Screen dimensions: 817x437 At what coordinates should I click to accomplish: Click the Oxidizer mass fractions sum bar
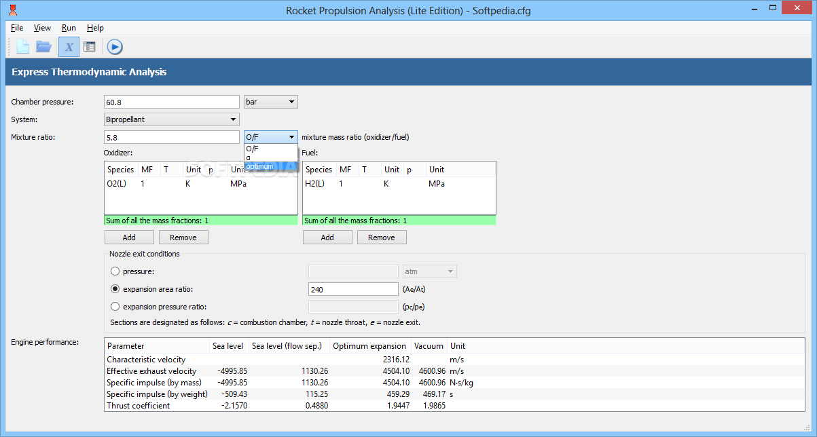click(200, 221)
